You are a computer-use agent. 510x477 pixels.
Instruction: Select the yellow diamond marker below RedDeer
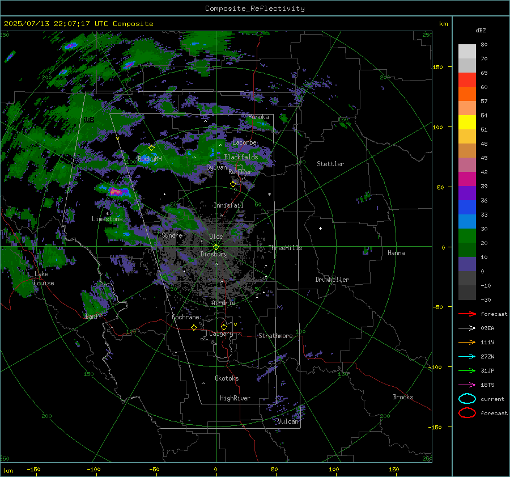233,184
